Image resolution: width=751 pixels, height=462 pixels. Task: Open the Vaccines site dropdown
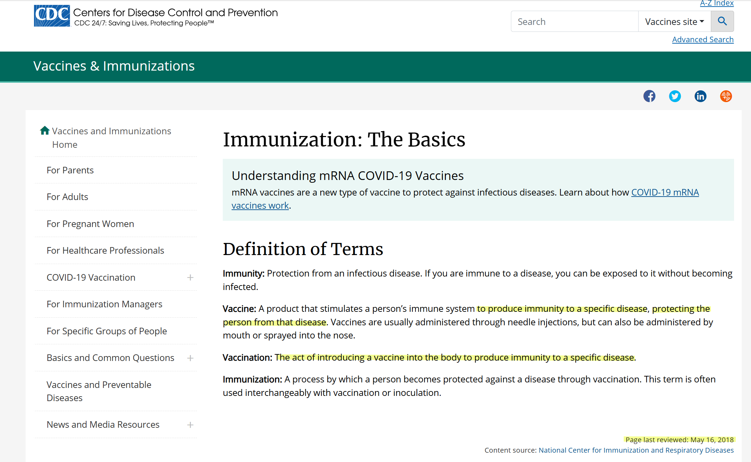(x=674, y=21)
